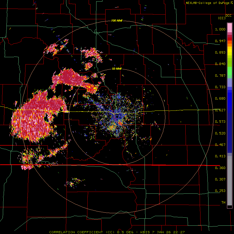Click the 0.307 scale value
The width and height of the screenshot is (234, 234).
[x=220, y=179]
